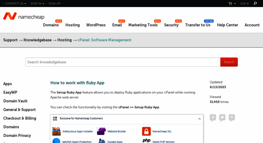
Task: Click the search magnifier icon in top bar
Action: pos(255,3)
